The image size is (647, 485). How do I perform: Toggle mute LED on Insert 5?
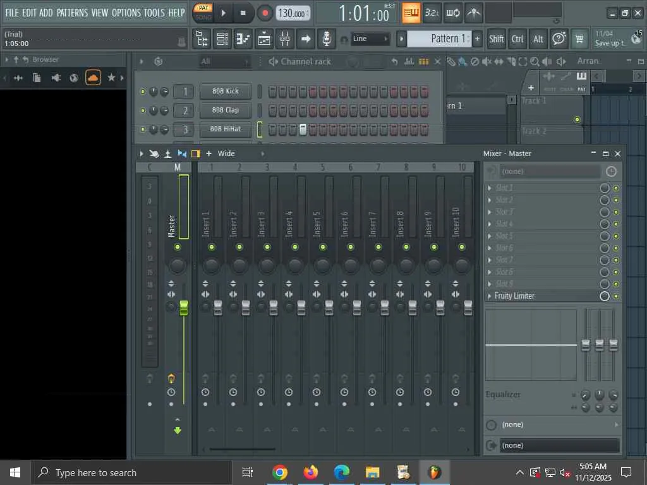(x=323, y=247)
